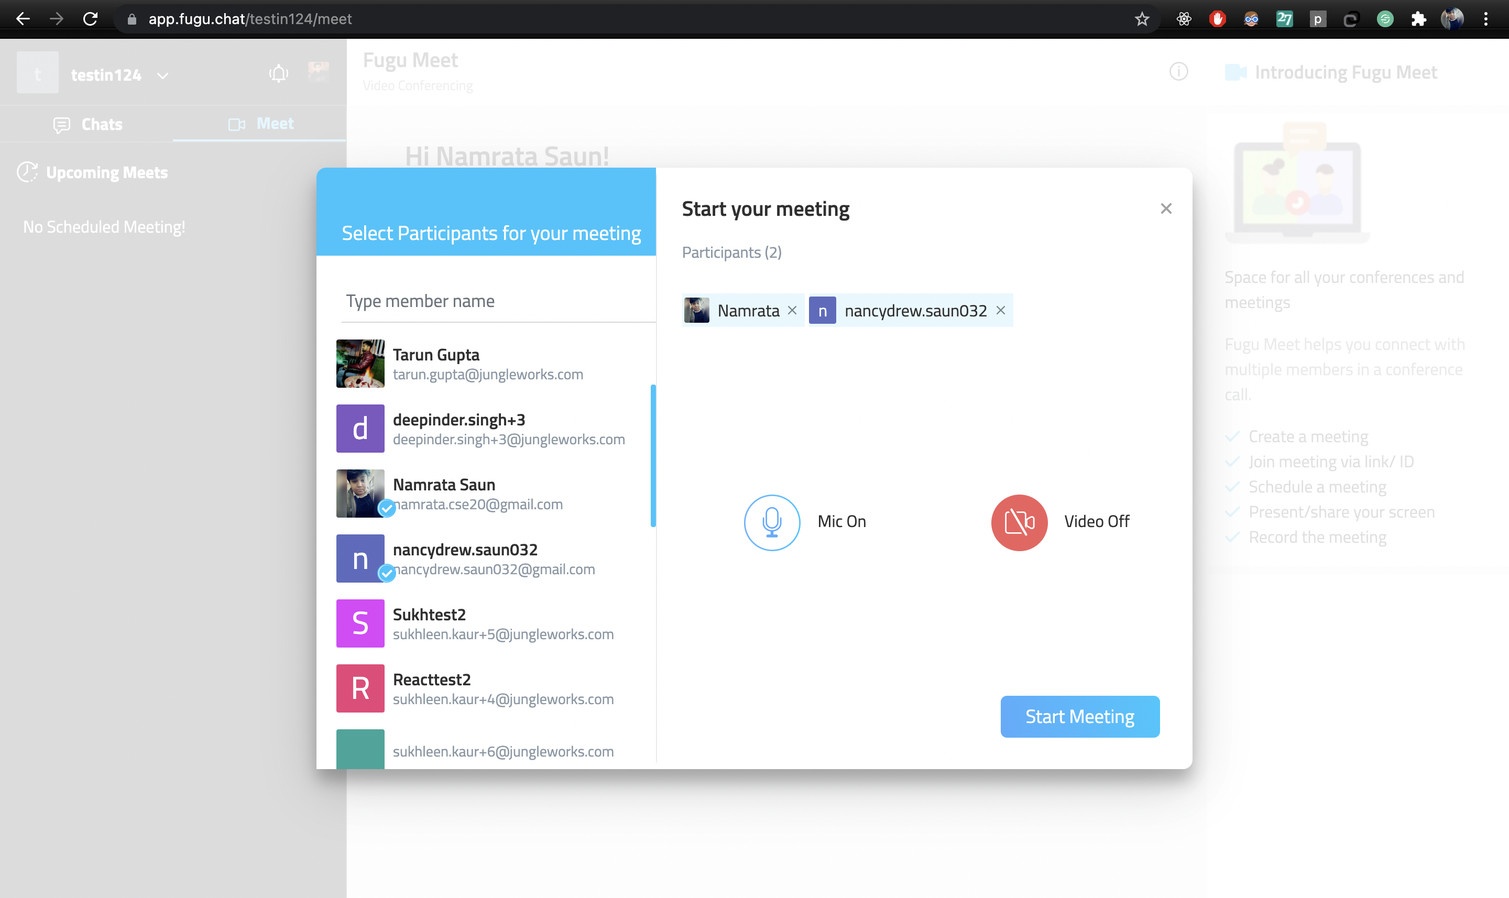Click the blue glasses-face extension icon

pyautogui.click(x=1251, y=19)
